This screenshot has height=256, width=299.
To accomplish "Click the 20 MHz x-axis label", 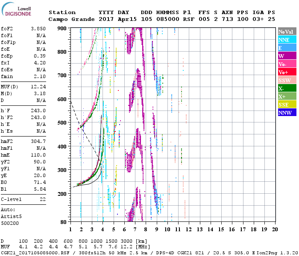I will 275,230.
